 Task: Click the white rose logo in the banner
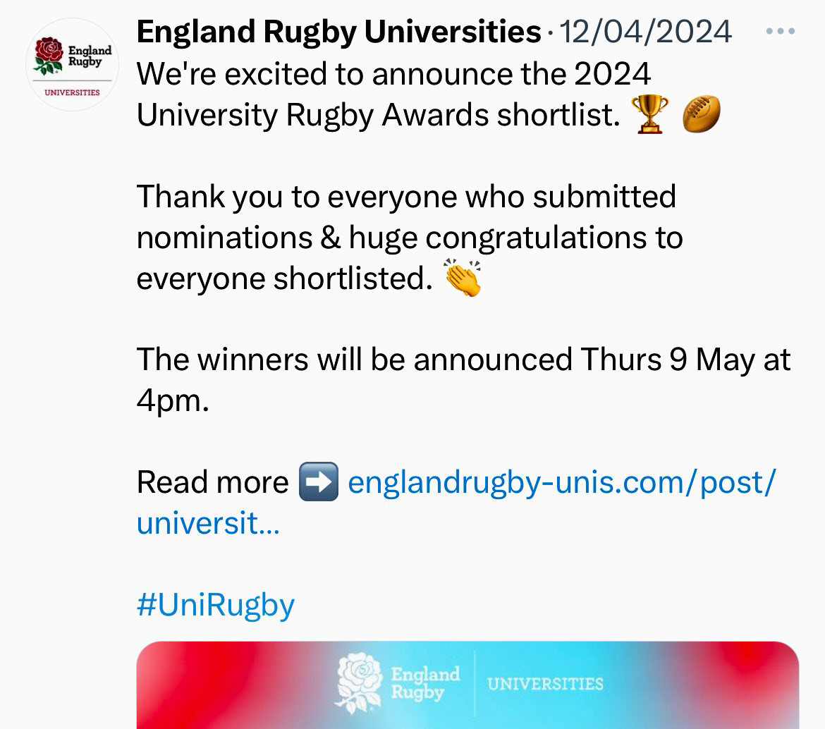tap(360, 684)
